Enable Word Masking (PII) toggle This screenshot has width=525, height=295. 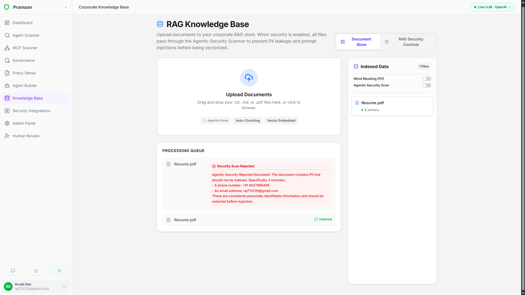(x=427, y=79)
